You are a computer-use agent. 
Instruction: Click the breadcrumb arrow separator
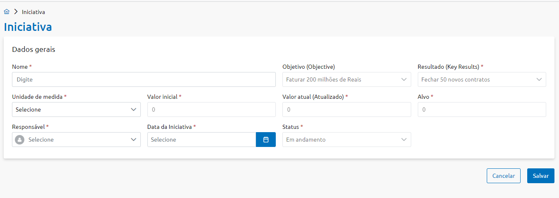(16, 12)
